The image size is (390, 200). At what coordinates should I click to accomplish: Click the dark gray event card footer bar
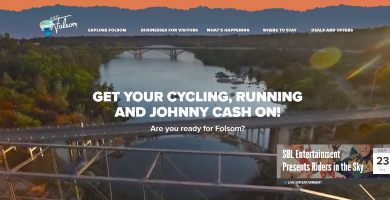point(333,181)
